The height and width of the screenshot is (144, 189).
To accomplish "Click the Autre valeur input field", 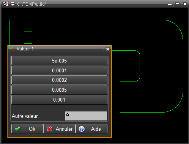I will [x=86, y=116].
